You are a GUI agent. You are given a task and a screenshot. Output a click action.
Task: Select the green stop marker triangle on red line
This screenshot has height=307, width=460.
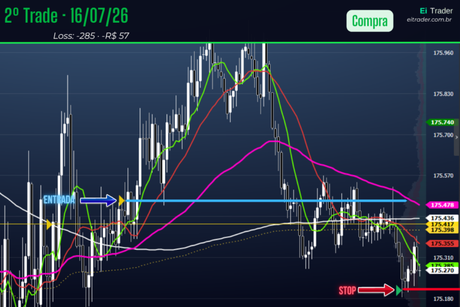tap(399, 290)
